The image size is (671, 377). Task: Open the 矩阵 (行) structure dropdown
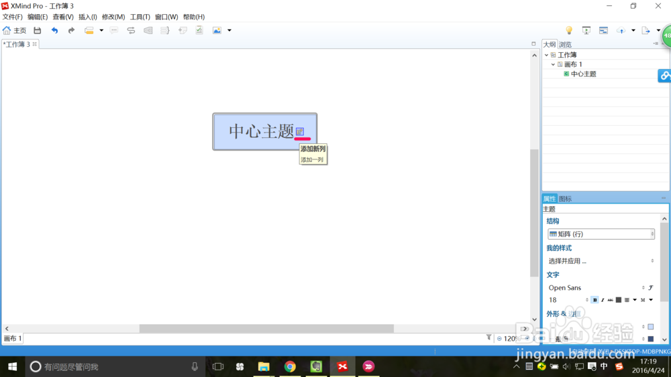click(x=601, y=234)
